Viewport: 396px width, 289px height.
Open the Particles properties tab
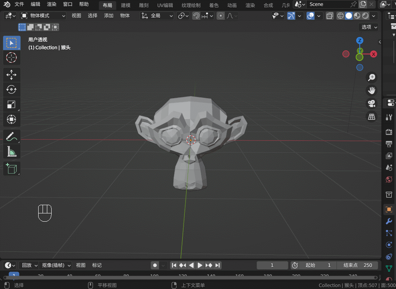tap(389, 233)
